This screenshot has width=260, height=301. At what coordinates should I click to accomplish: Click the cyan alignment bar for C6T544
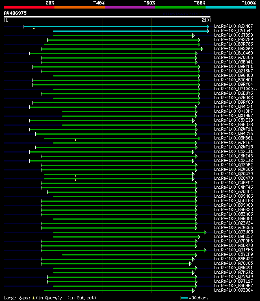[130, 31]
